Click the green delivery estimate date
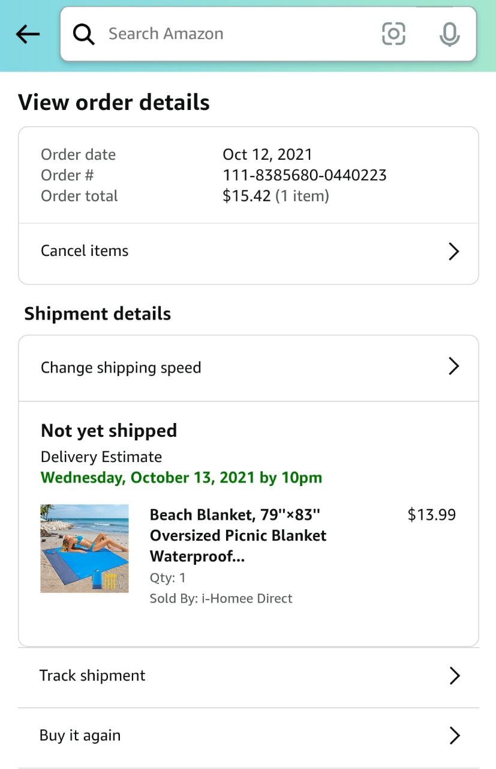This screenshot has height=769, width=496. pyautogui.click(x=181, y=478)
